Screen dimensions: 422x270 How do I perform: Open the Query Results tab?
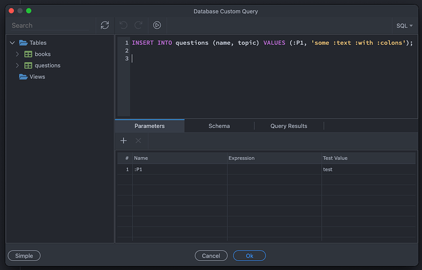(x=289, y=126)
